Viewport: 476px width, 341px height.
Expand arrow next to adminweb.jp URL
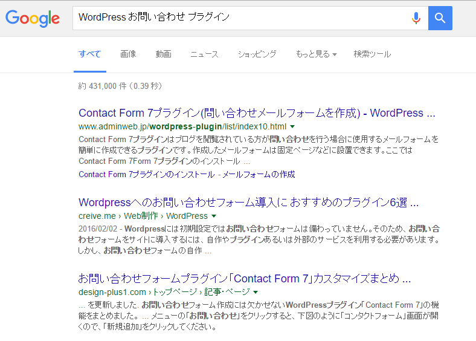[292, 127]
